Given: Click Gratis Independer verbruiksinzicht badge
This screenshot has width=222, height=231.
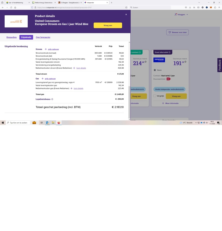Looking at the screenshot, I should [x=170, y=89].
